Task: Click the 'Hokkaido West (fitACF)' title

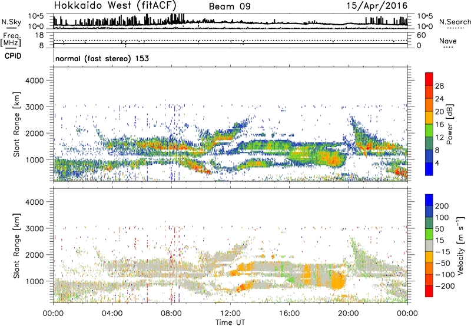Action: point(115,5)
